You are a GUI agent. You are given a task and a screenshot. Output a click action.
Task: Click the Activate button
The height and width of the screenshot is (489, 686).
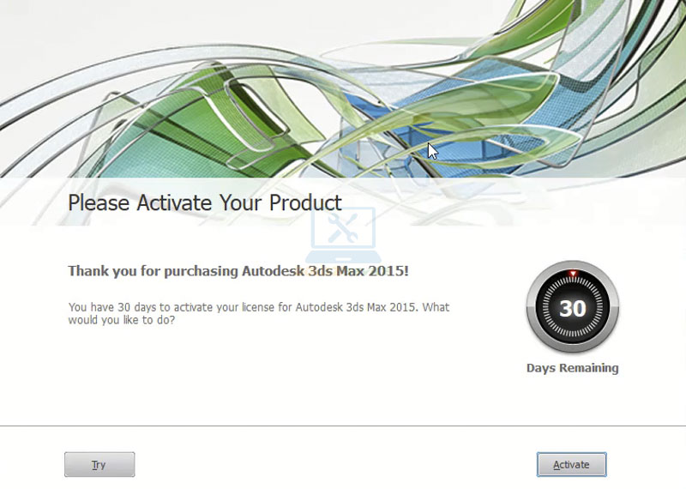pos(571,464)
